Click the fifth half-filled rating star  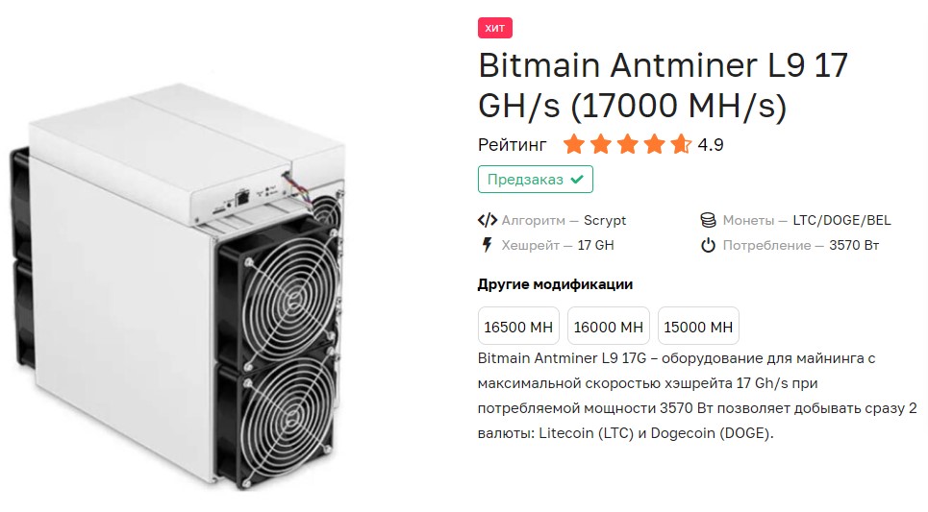tap(680, 145)
